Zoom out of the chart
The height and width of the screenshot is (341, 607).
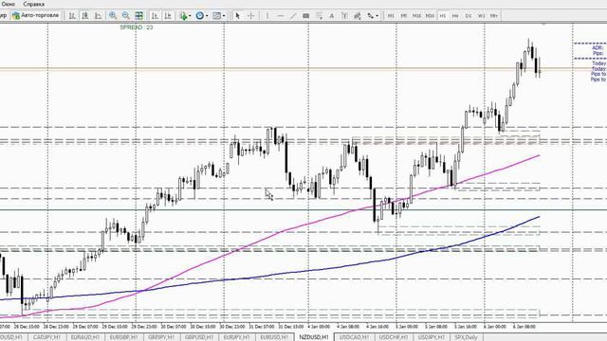tap(126, 16)
